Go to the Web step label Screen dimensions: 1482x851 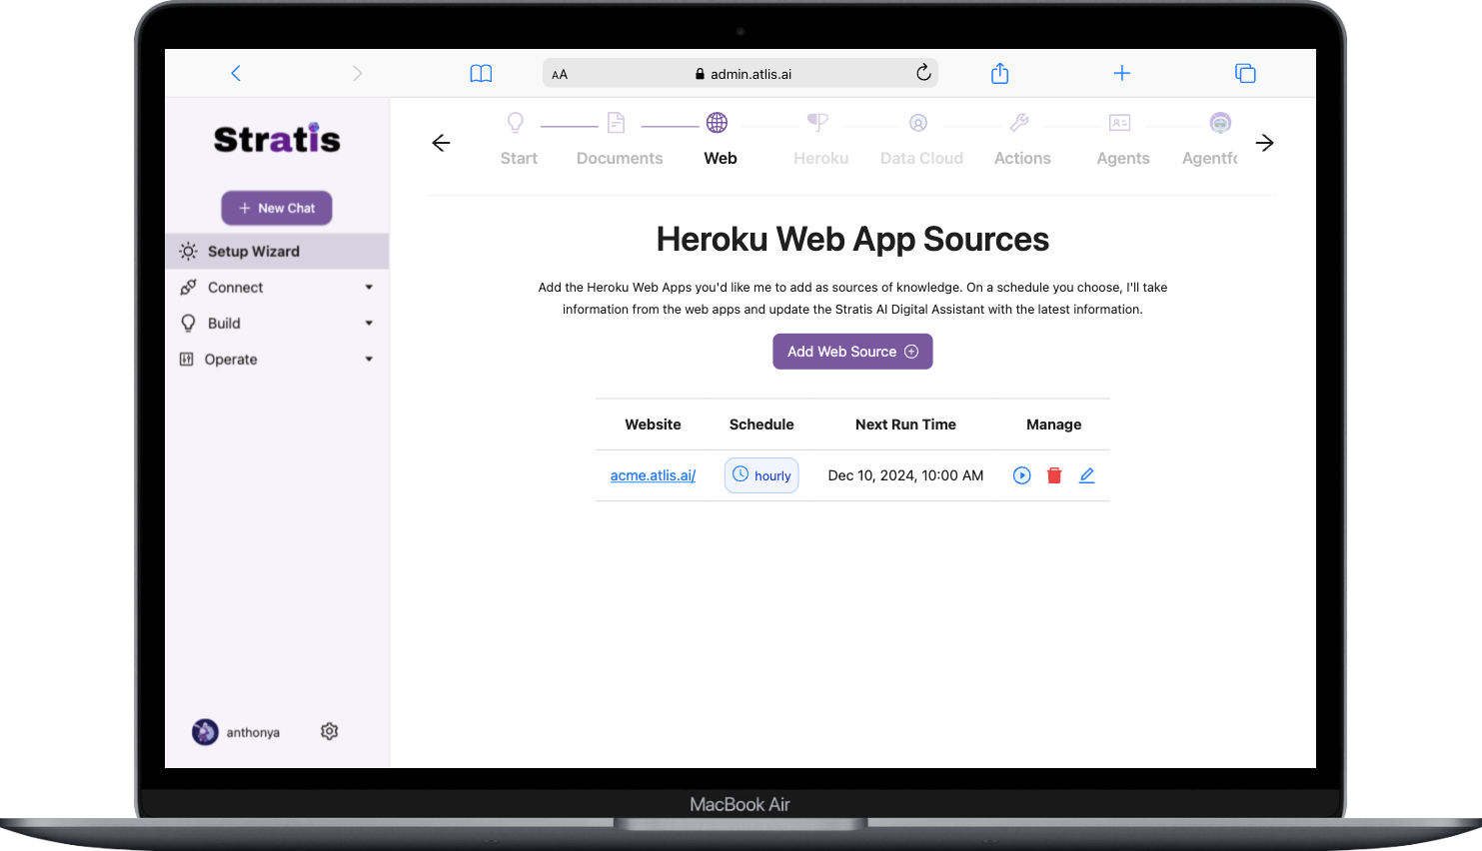click(x=721, y=158)
